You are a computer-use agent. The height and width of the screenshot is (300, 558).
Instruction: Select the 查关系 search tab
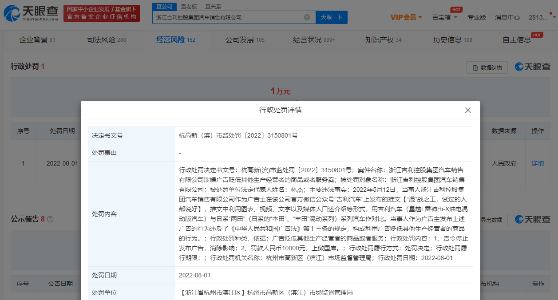coord(213,6)
